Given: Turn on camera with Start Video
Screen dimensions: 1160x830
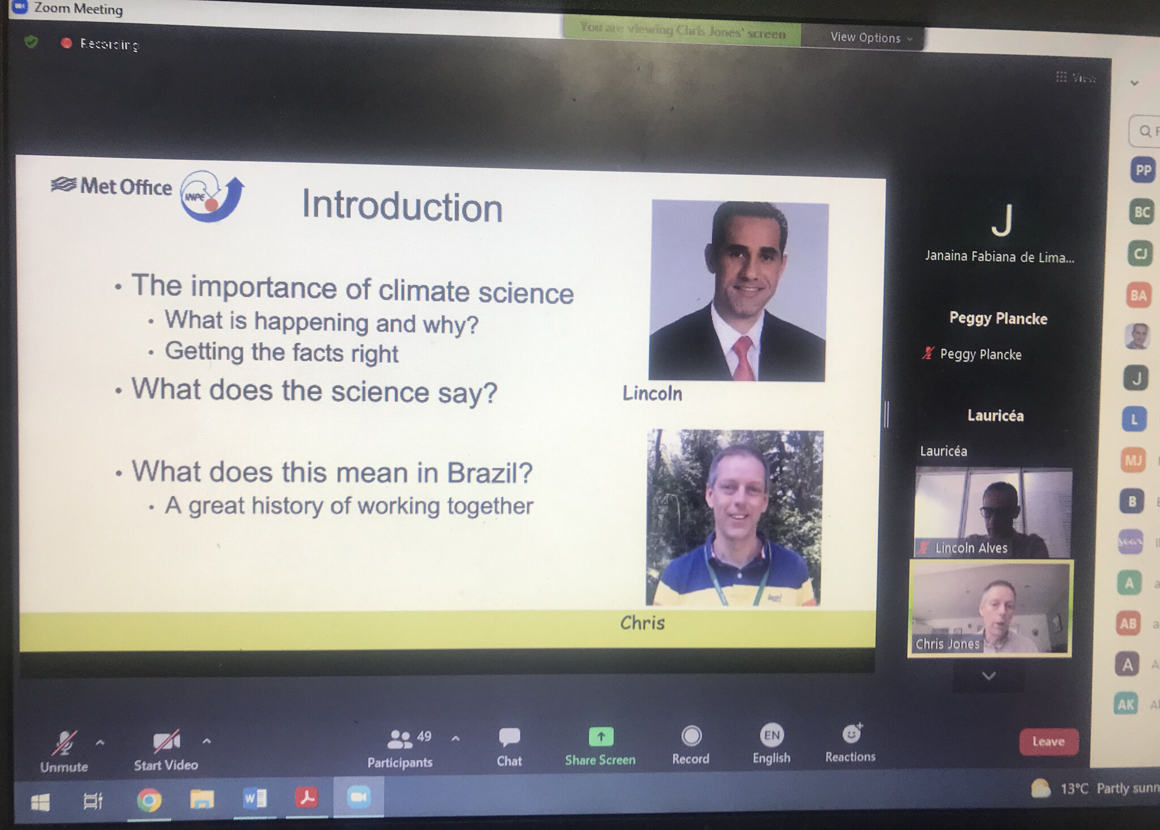Looking at the screenshot, I should [x=166, y=750].
